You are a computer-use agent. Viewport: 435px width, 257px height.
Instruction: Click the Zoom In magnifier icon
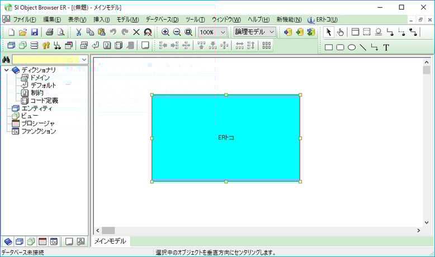[166, 32]
